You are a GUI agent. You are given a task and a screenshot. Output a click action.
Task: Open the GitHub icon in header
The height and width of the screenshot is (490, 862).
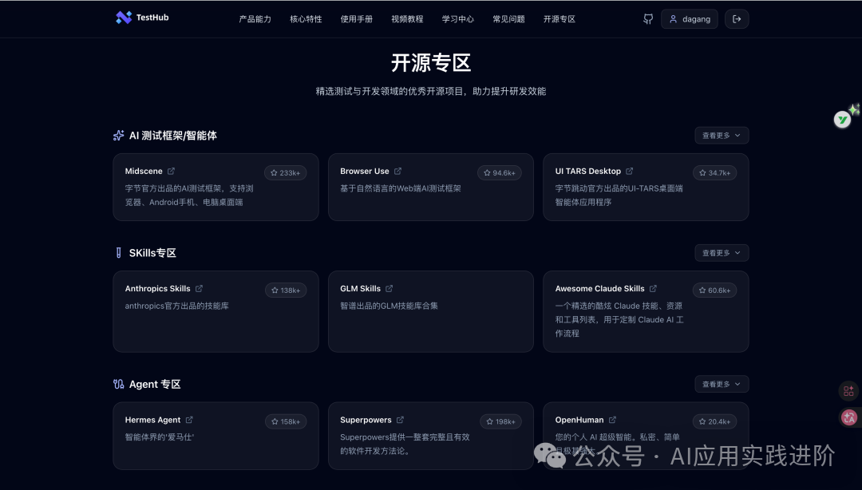(x=648, y=19)
